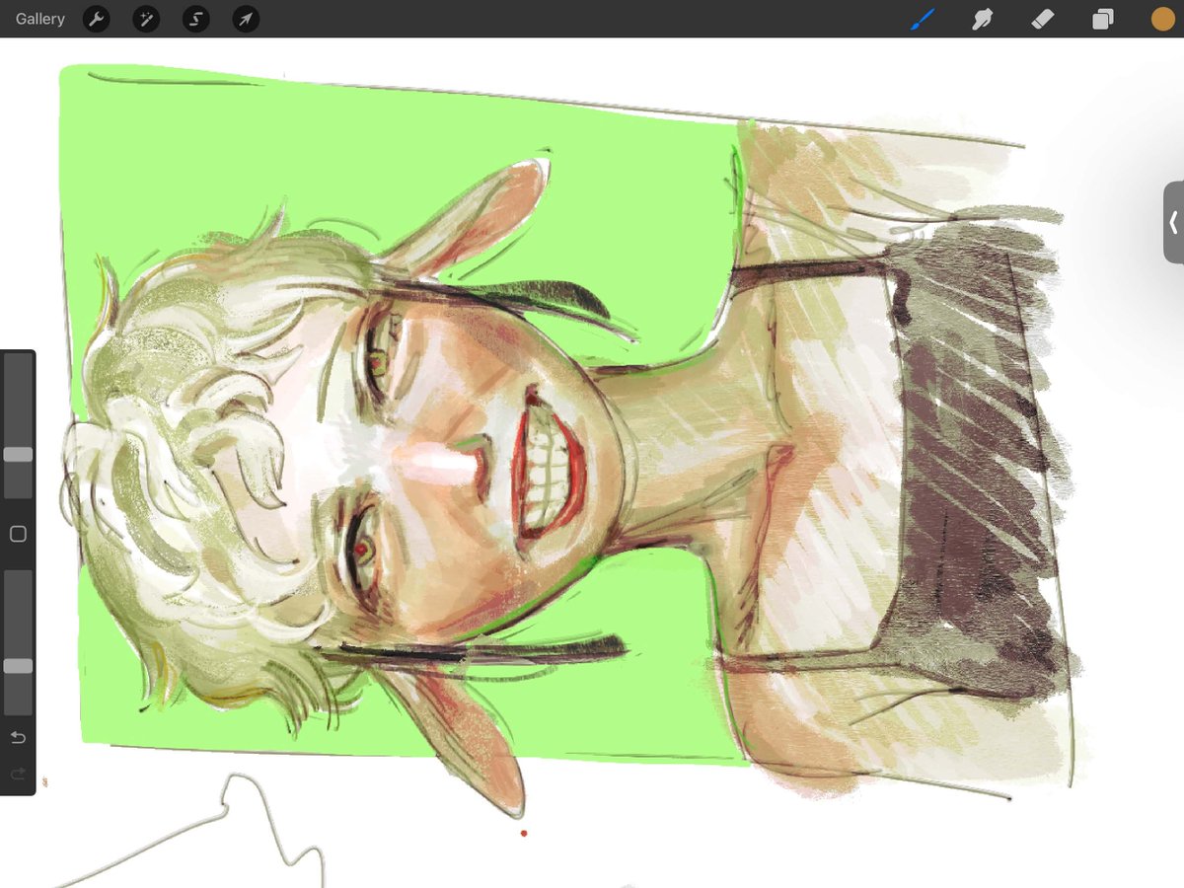Click the brush opacity slider handle
The height and width of the screenshot is (888, 1184).
point(18,666)
